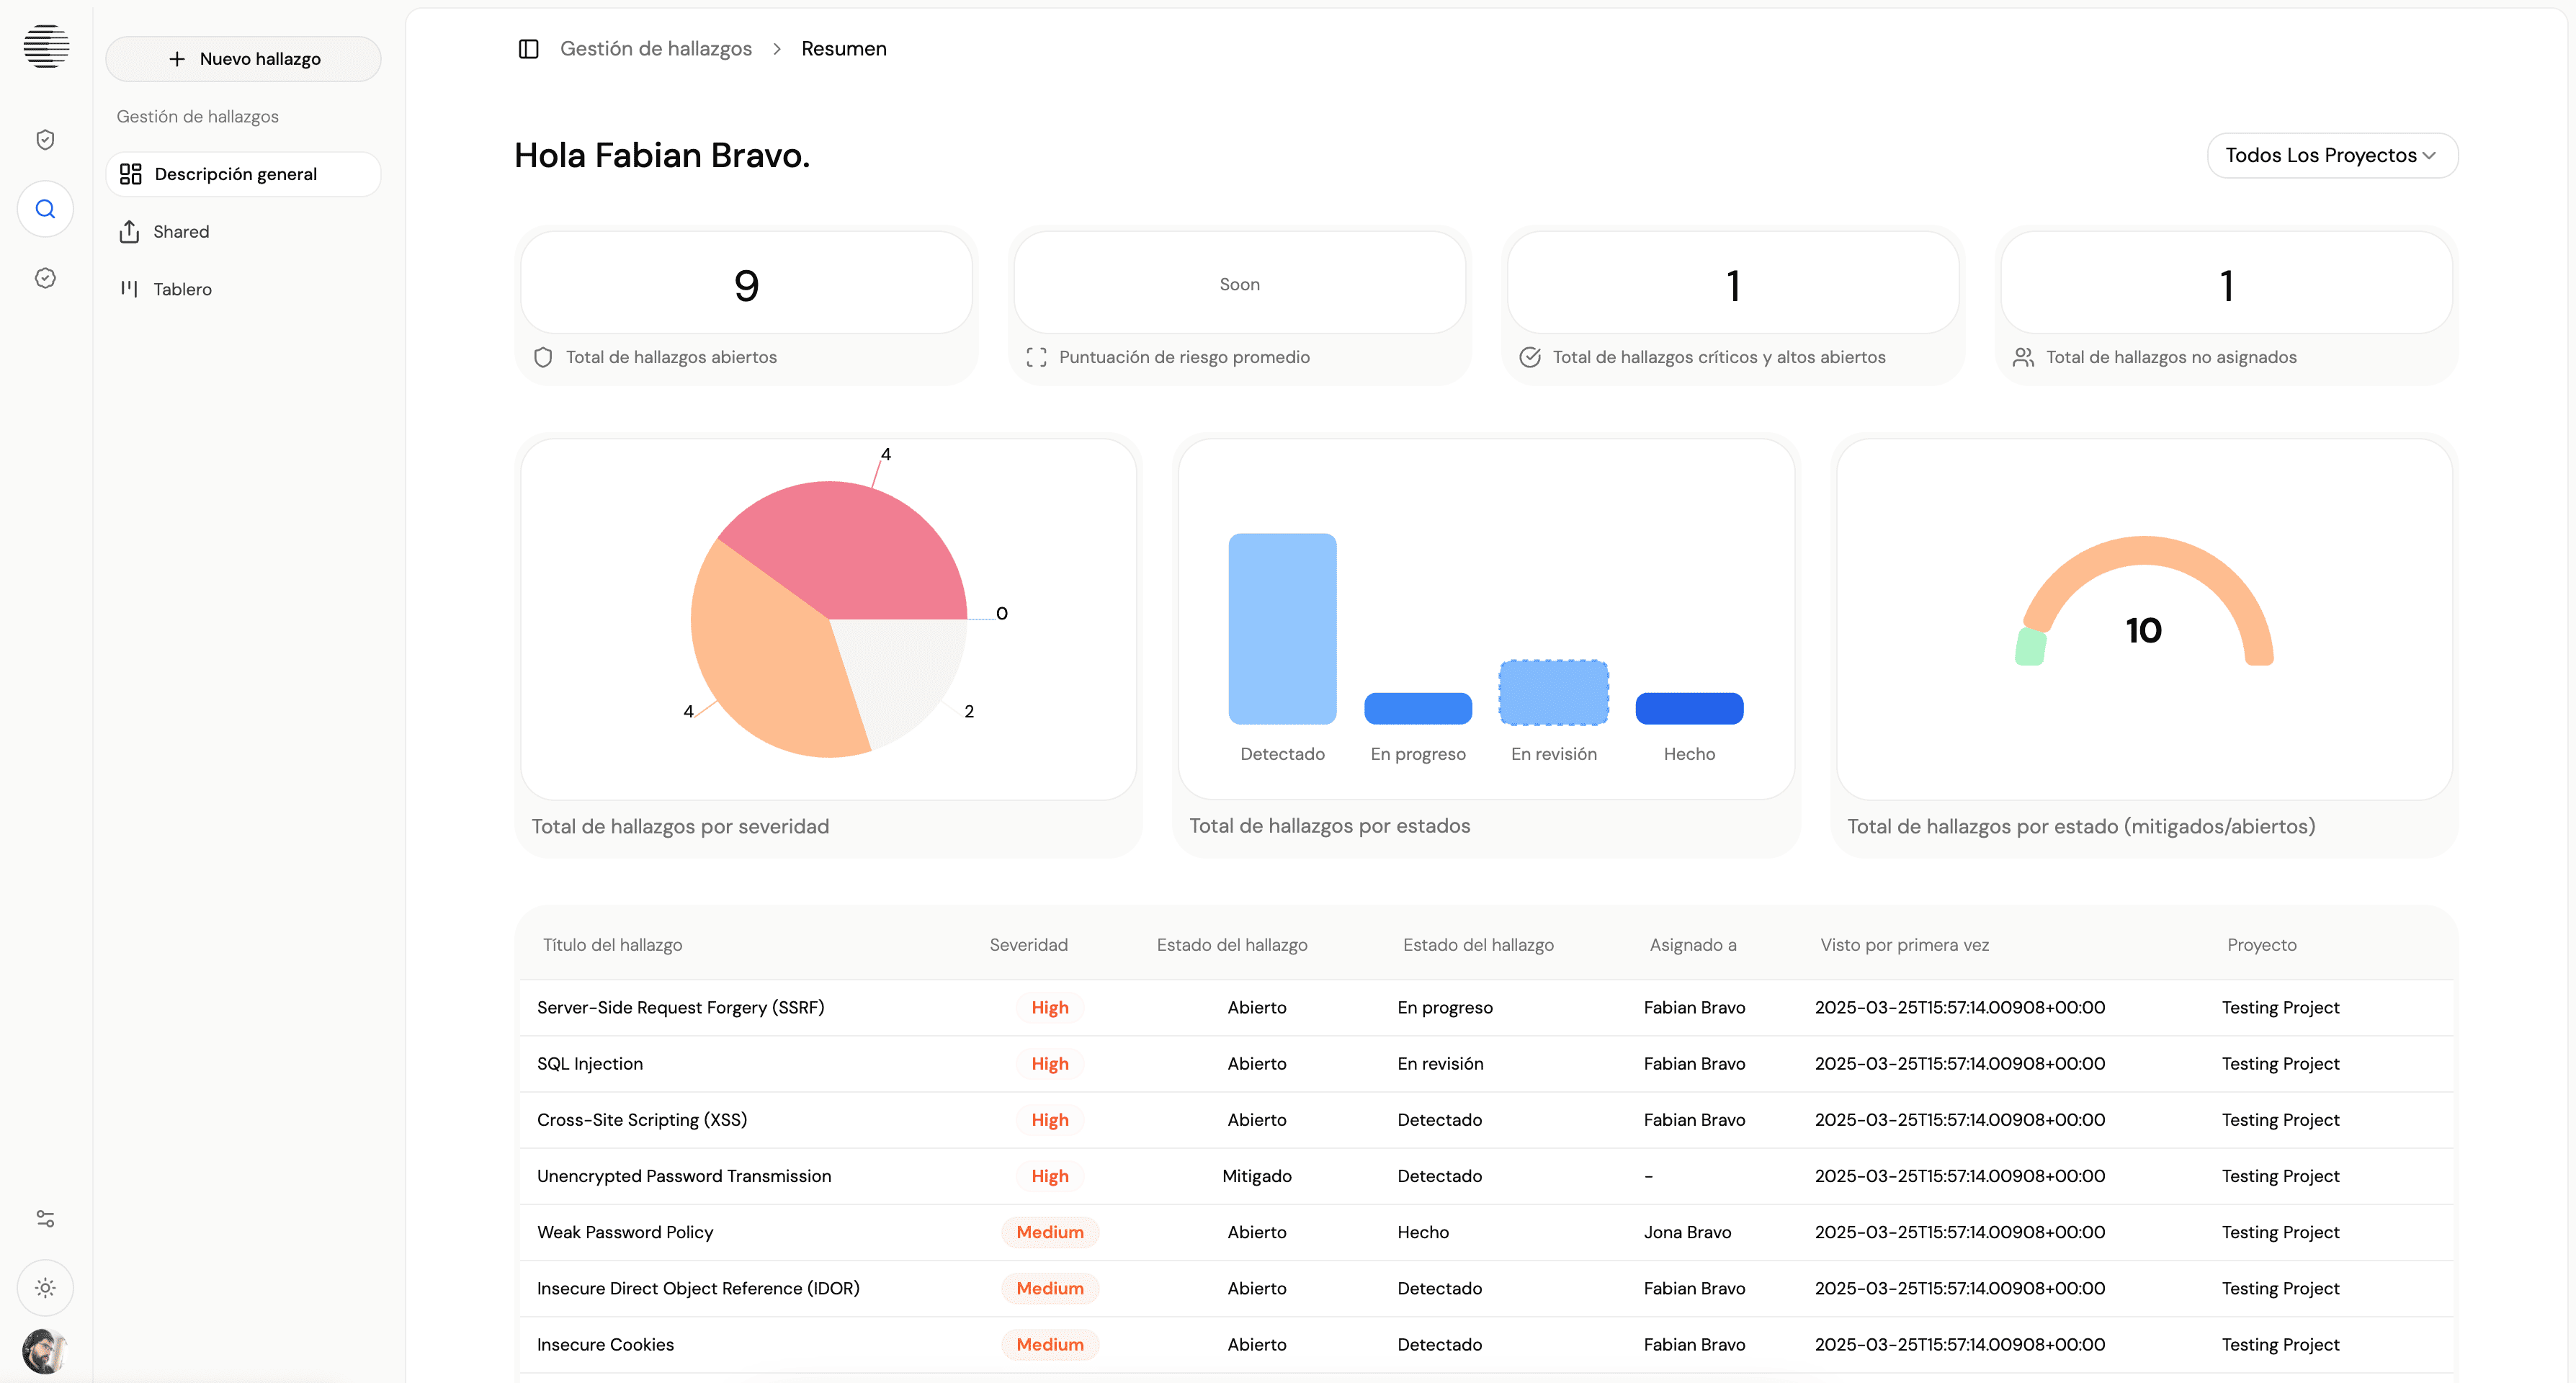Image resolution: width=2576 pixels, height=1383 pixels.
Task: Click the Shared upload icon in the sidebar
Action: (x=131, y=231)
